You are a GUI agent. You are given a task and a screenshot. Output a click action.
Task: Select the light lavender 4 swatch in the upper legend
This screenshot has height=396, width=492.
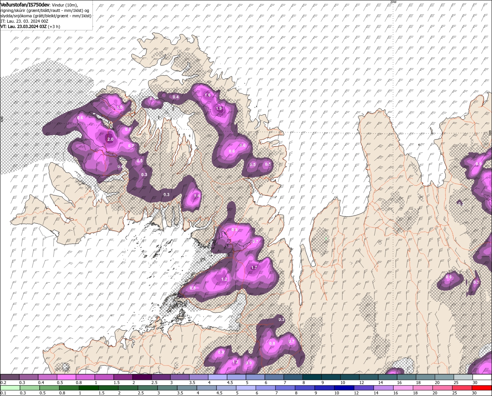tap(218, 377)
